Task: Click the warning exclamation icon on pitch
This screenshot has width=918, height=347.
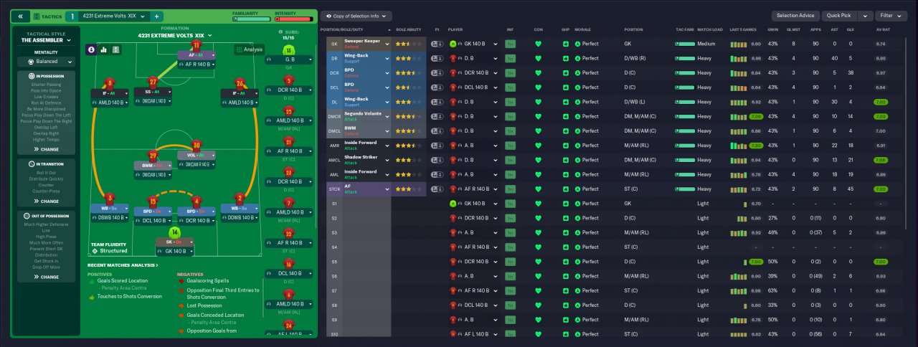Action: click(x=116, y=49)
